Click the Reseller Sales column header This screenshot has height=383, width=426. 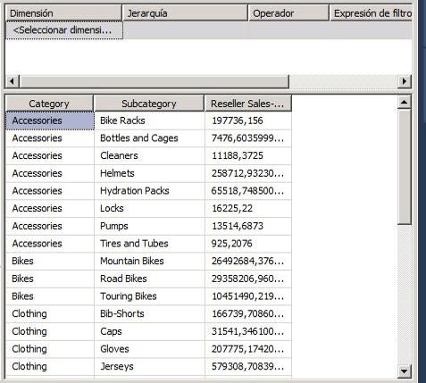(248, 104)
